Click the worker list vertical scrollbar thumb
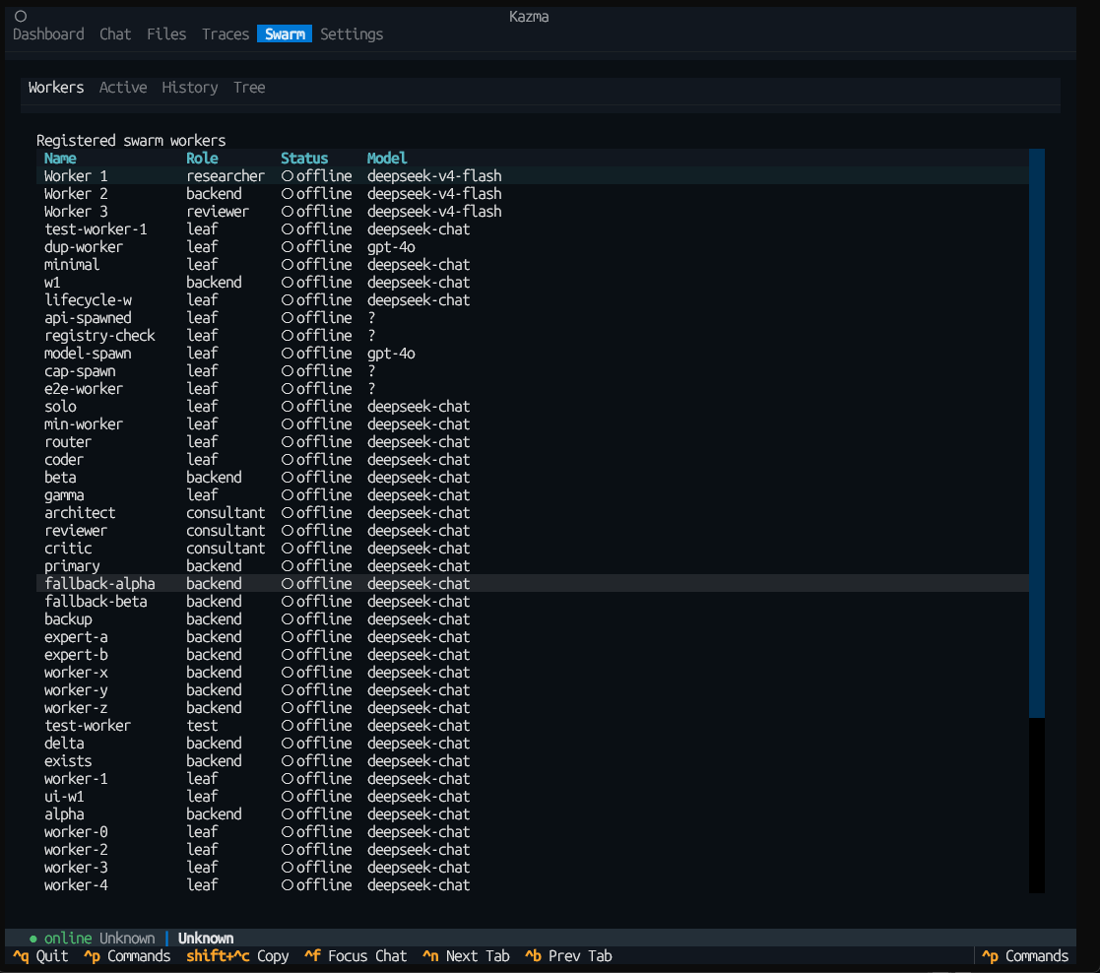1100x973 pixels. [x=1037, y=433]
